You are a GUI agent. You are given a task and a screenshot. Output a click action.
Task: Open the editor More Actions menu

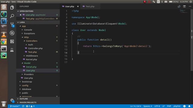click(190, 6)
